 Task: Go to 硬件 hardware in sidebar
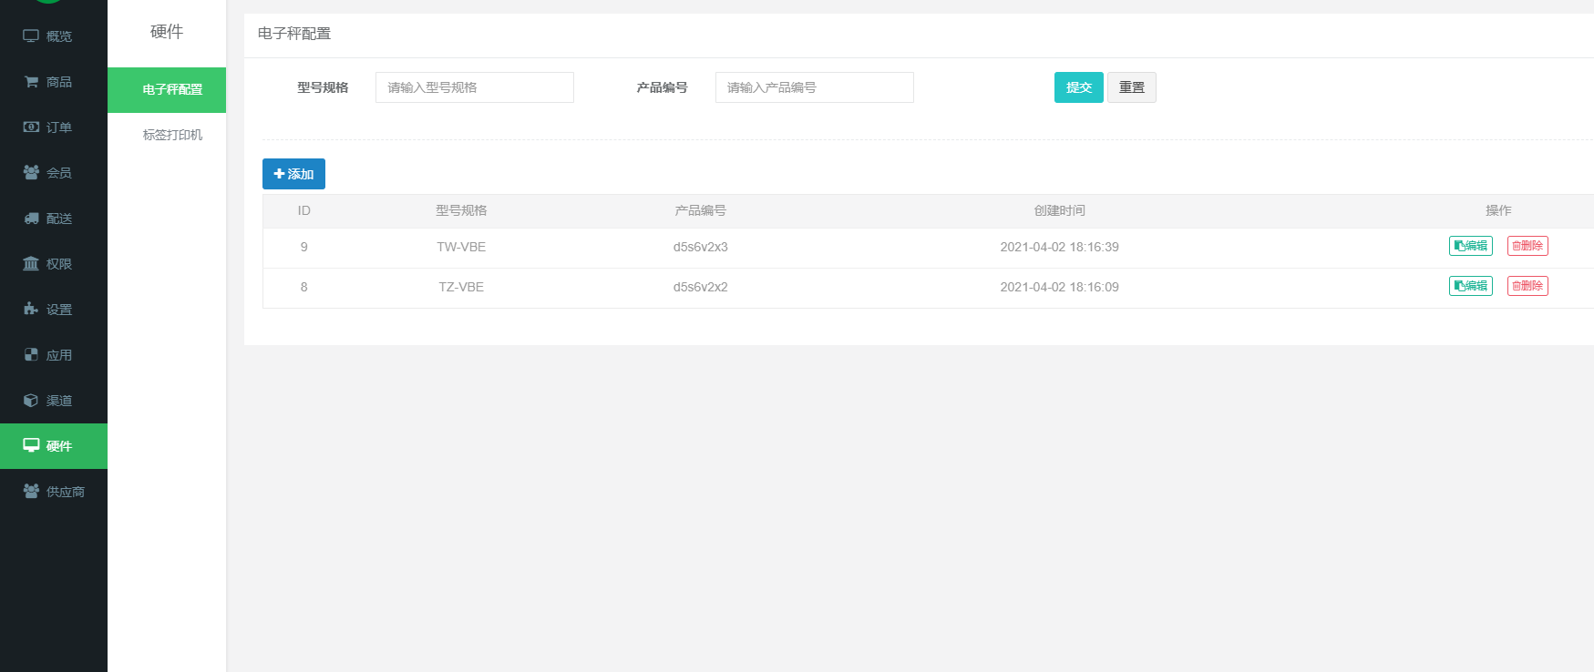[53, 446]
